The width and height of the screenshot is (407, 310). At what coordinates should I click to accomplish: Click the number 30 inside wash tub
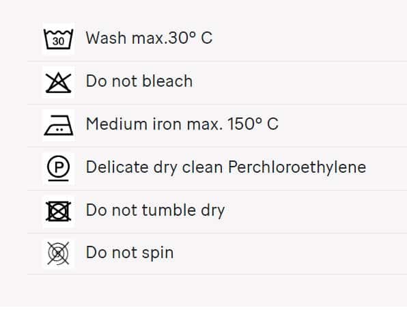point(59,41)
